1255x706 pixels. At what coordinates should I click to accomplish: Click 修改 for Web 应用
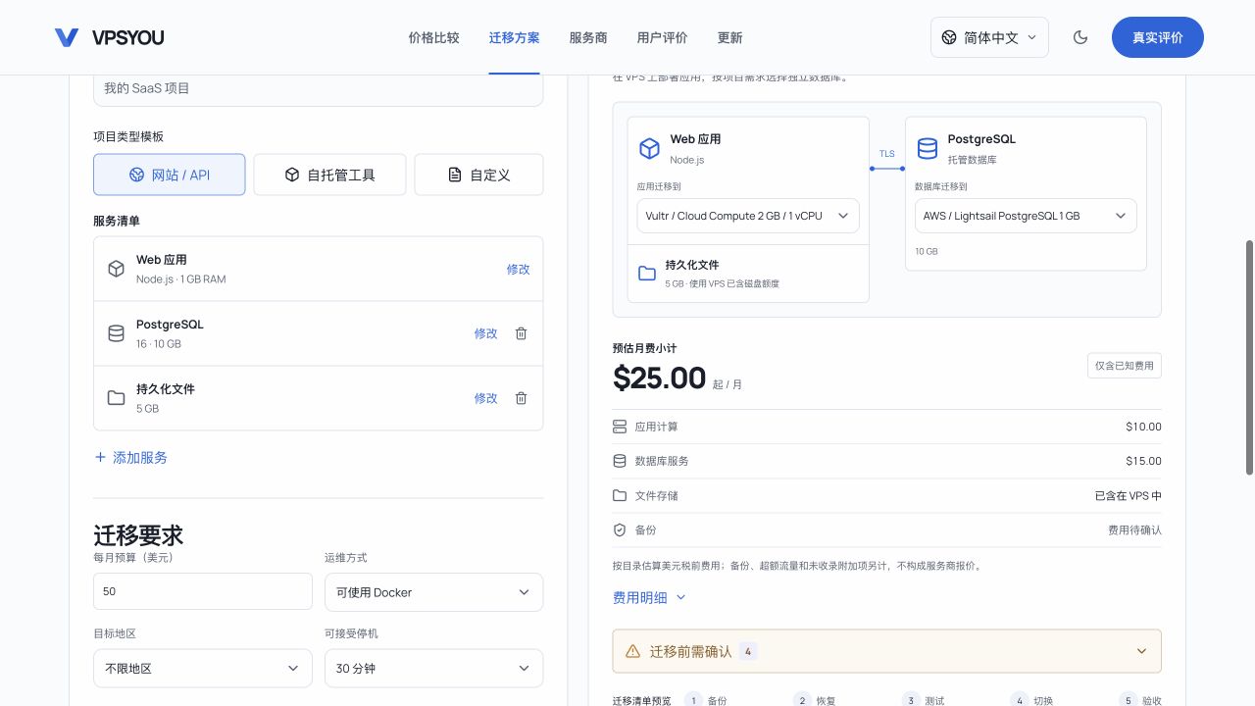click(x=518, y=269)
